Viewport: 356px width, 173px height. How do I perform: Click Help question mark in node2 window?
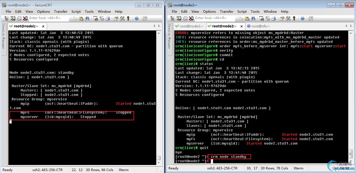click(x=303, y=18)
